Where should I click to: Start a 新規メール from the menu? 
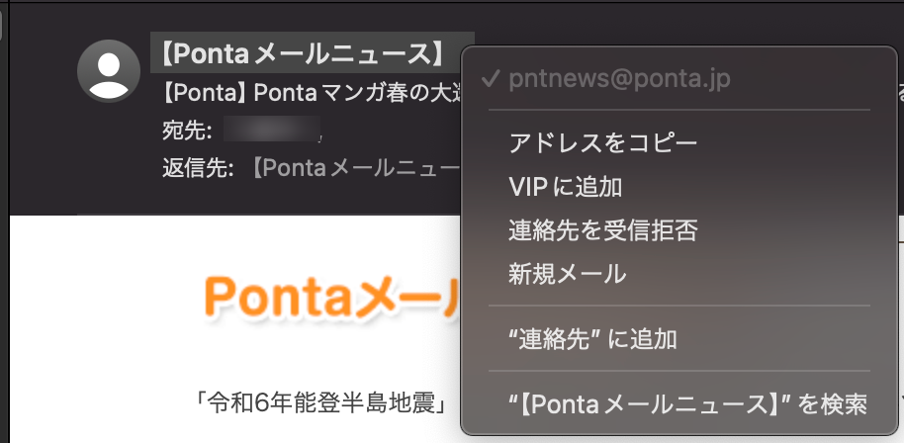click(567, 274)
